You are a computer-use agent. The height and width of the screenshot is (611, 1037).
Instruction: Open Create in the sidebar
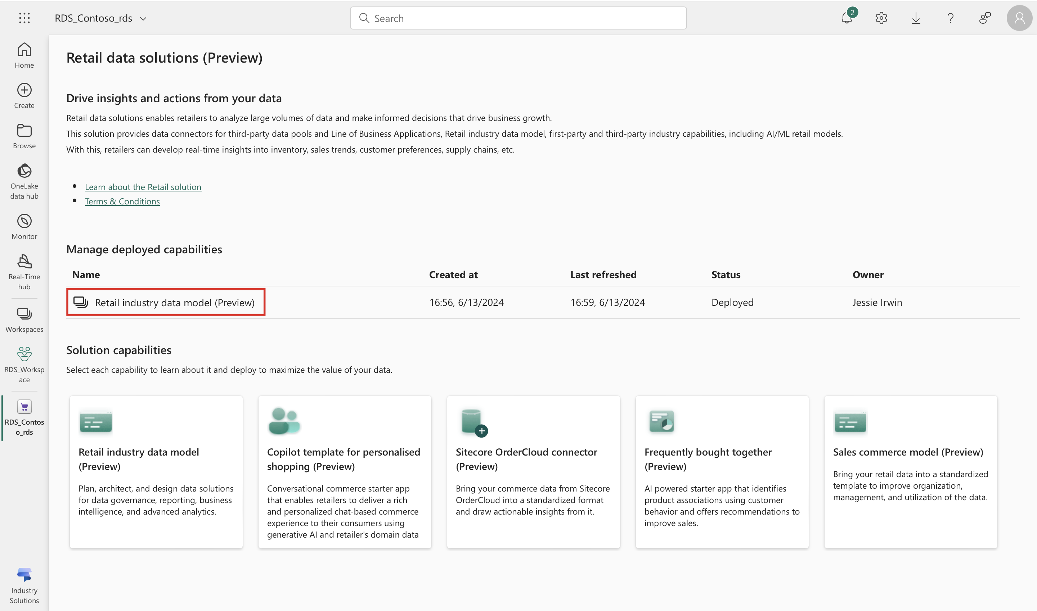pyautogui.click(x=24, y=95)
